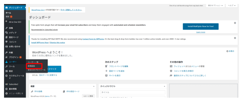
Task: Click the Contact (お問い合わせ) envelope icon
Action: [7, 46]
